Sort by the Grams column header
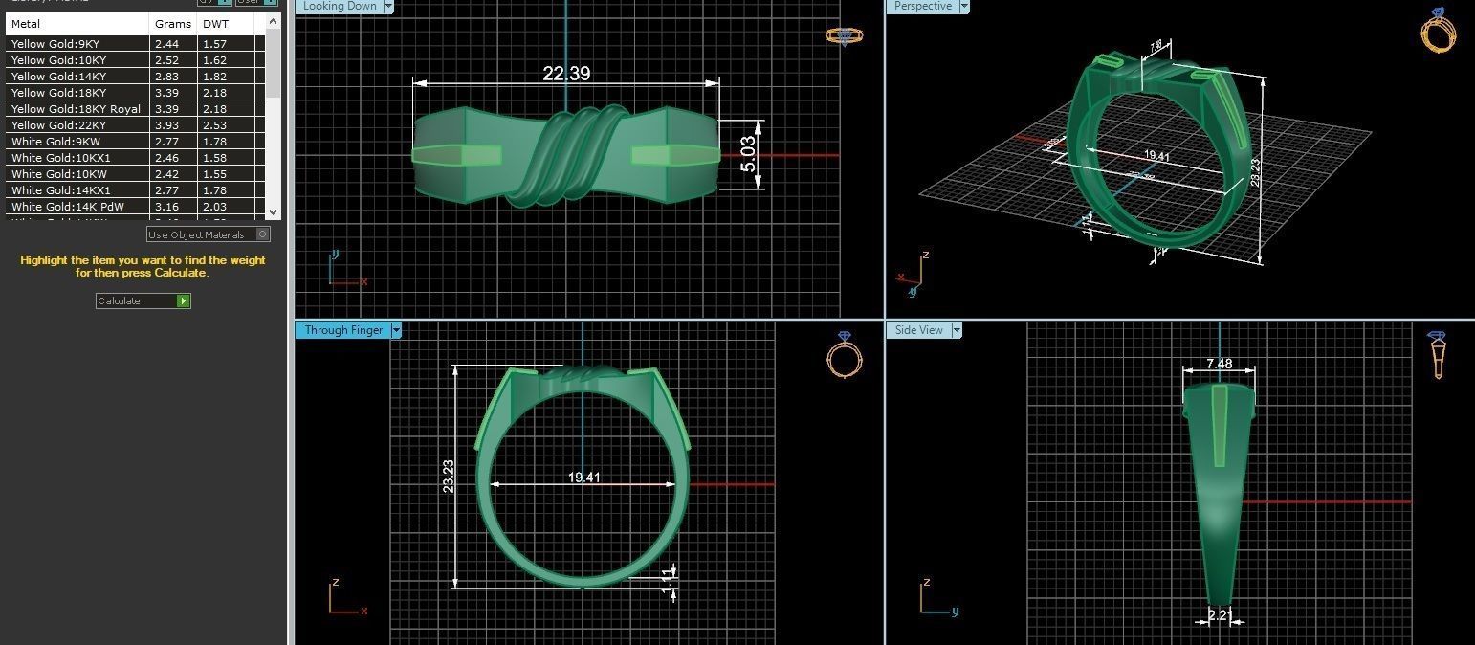1475x645 pixels. point(173,24)
